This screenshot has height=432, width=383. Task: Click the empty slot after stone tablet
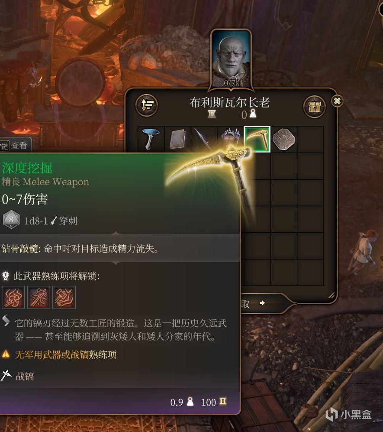310,140
